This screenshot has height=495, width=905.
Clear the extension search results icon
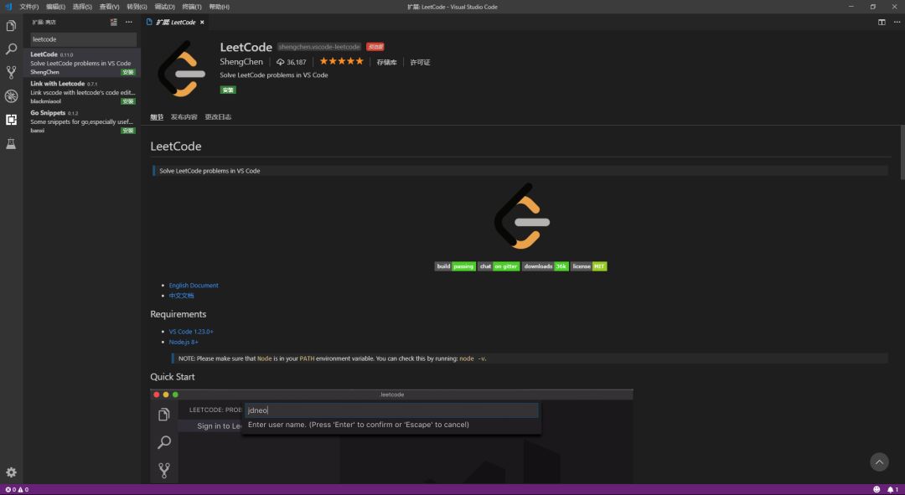(114, 22)
